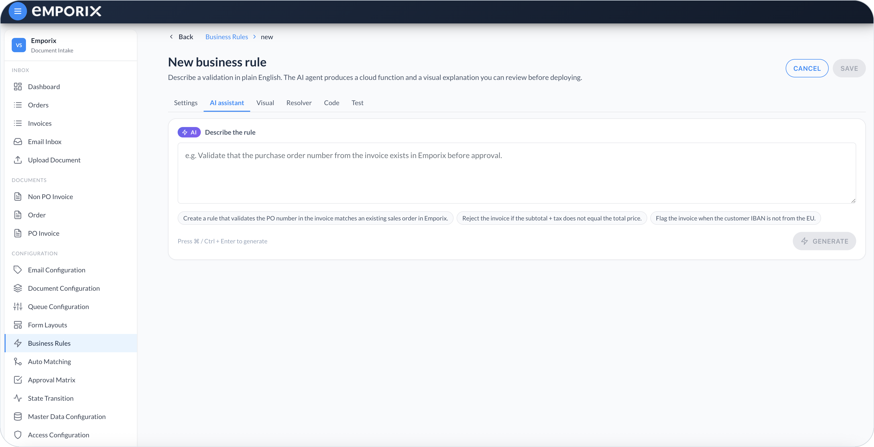This screenshot has width=874, height=447.
Task: Click the State Transition pulse icon
Action: click(18, 398)
